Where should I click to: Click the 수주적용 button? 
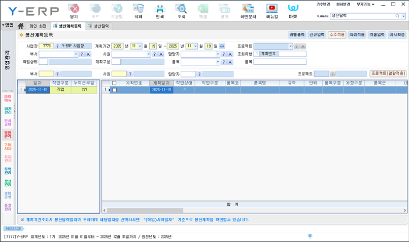(336, 35)
